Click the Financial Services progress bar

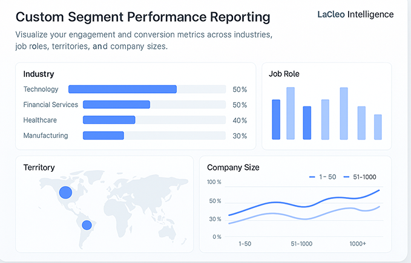point(116,105)
